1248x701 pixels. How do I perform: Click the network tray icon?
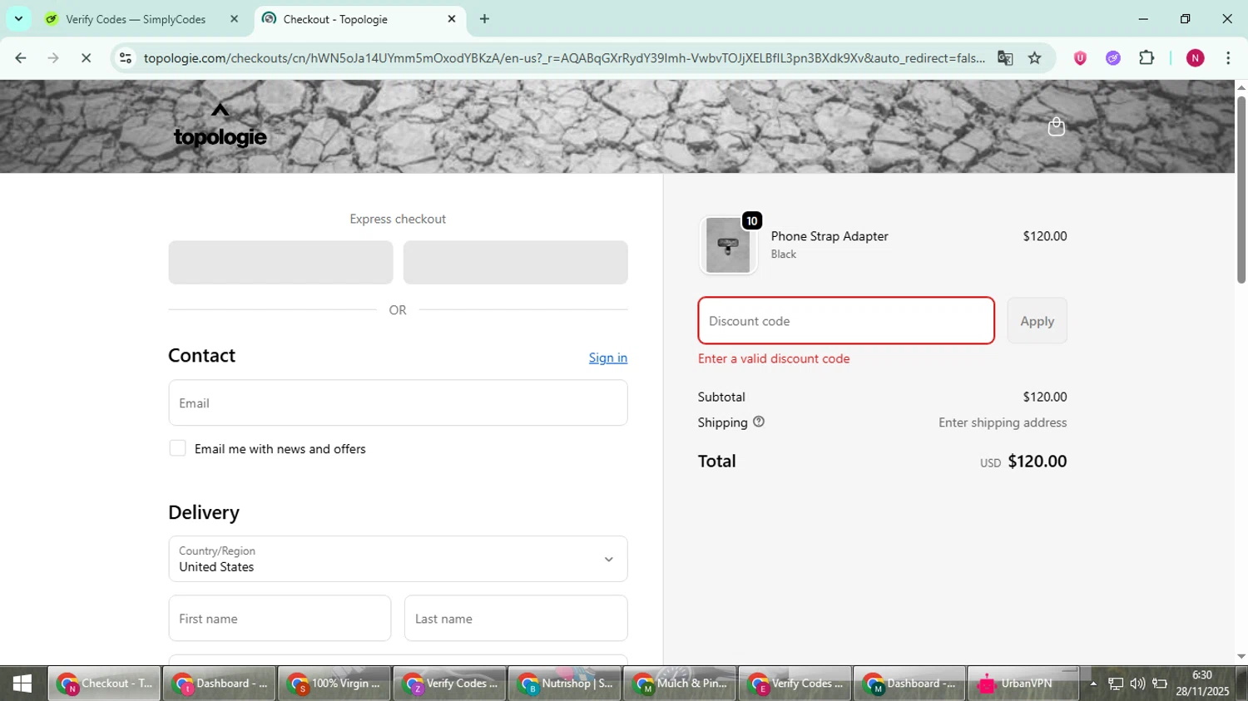click(1116, 684)
